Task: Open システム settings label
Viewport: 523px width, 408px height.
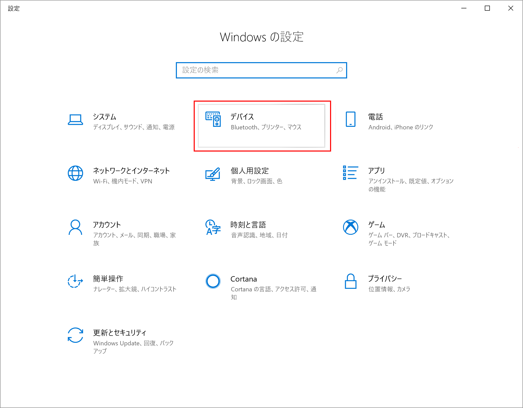Action: 105,117
